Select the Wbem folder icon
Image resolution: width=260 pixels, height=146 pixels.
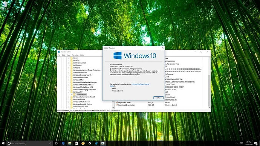(72, 58)
